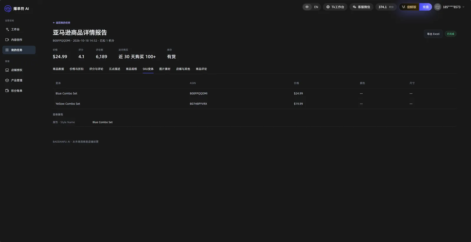Open the 商品评论 tab
471x242 pixels.
click(x=201, y=69)
